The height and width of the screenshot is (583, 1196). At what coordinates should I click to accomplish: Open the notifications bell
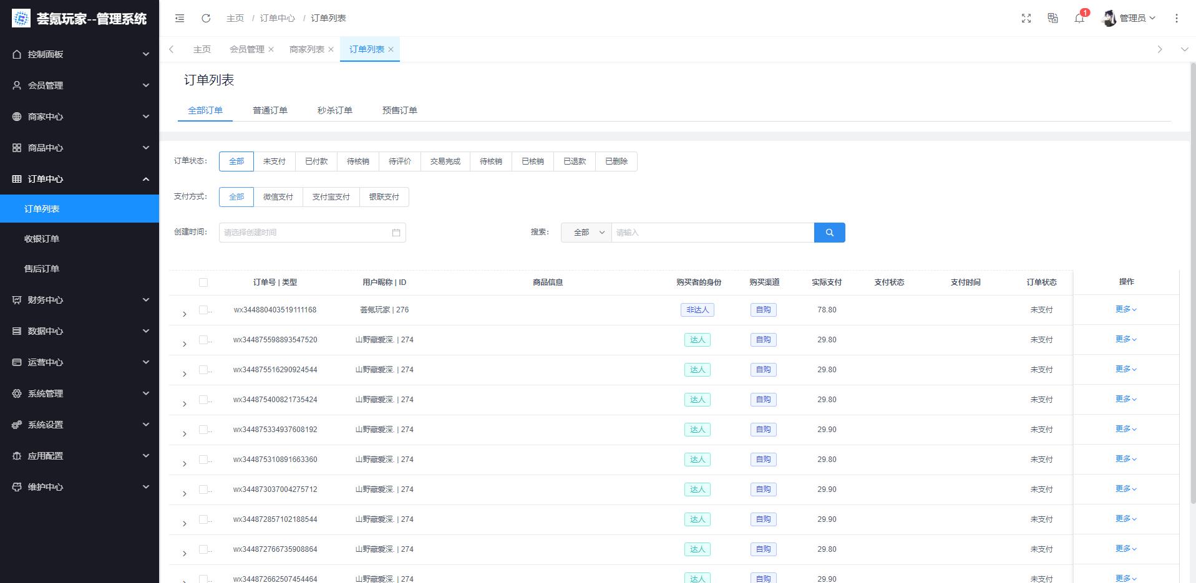(x=1079, y=18)
